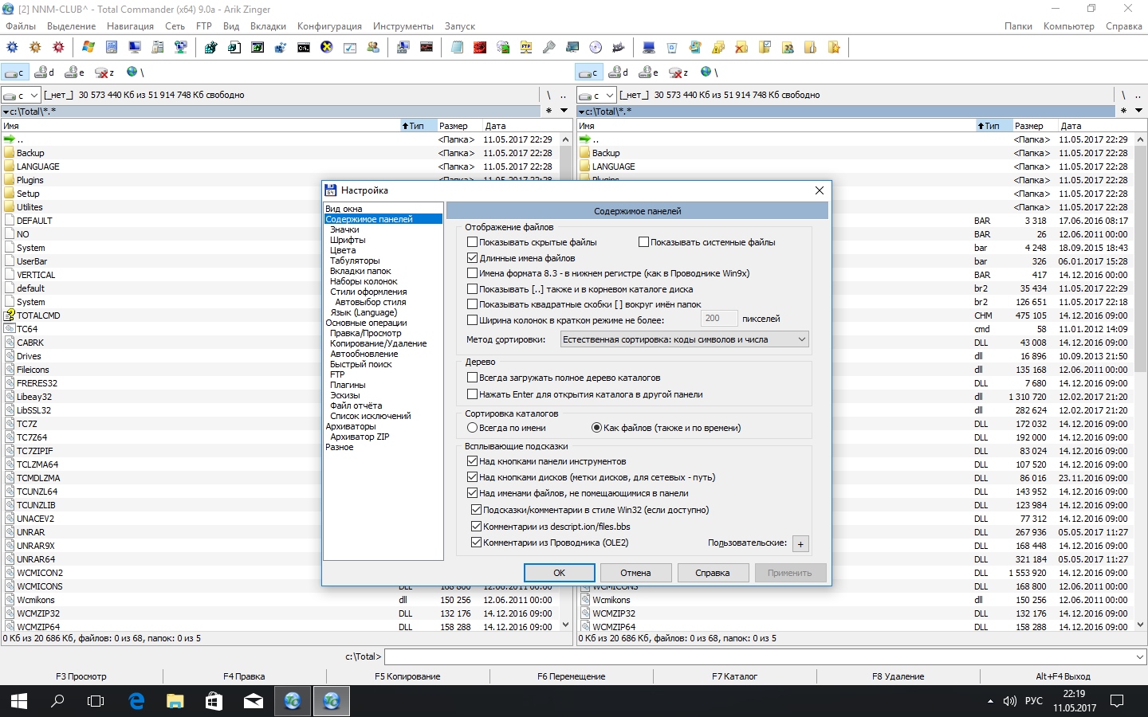The image size is (1148, 717).
Task: Add custom tooltip with plus button
Action: [x=800, y=543]
